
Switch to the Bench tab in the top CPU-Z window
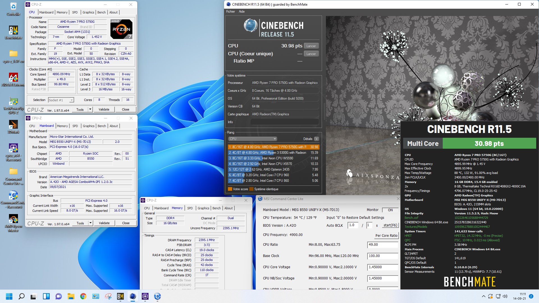(x=102, y=12)
